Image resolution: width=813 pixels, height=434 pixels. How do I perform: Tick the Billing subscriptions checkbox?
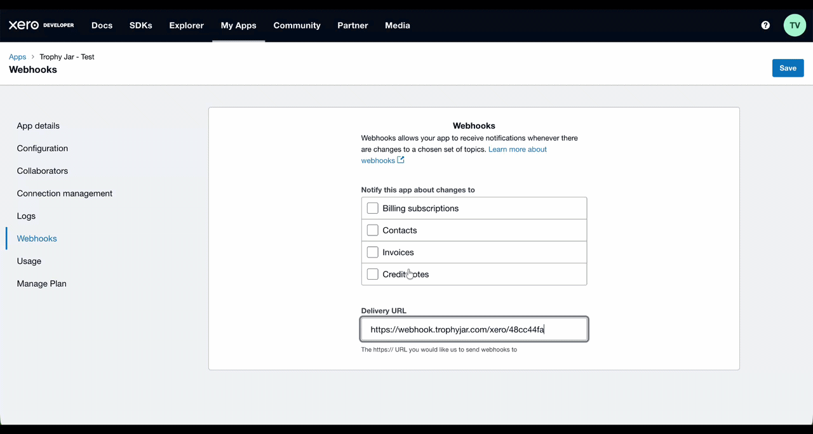373,208
